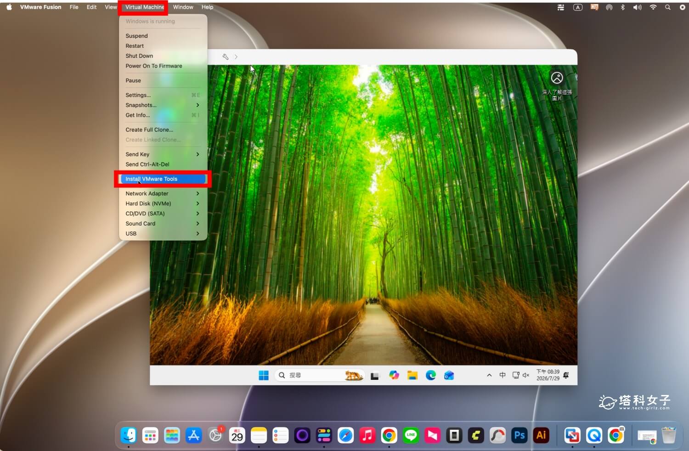The width and height of the screenshot is (689, 451).
Task: Click the AirDrop menu bar icon
Action: 609,7
